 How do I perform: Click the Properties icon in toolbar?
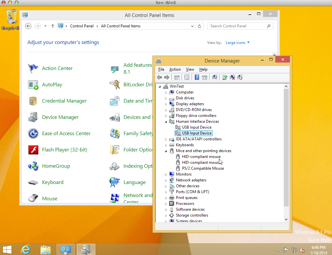point(187,77)
